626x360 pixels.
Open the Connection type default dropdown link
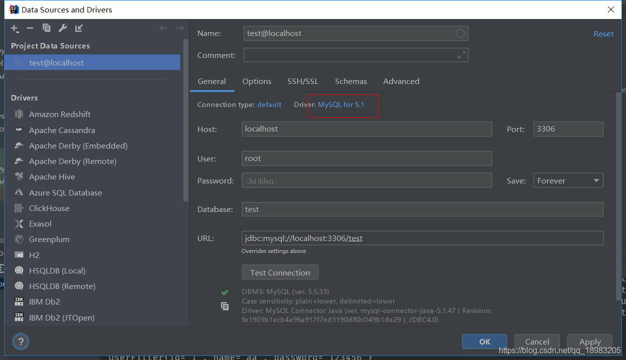[x=269, y=104]
